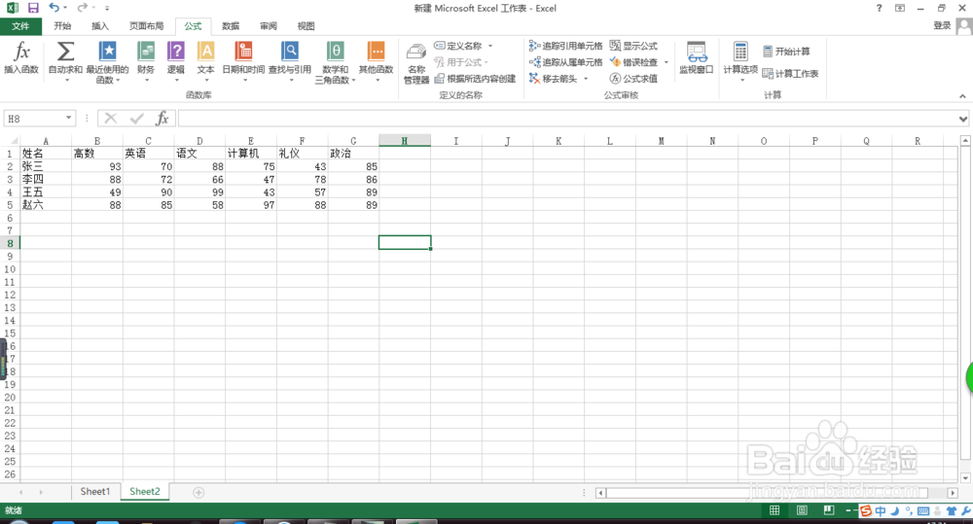The width and height of the screenshot is (973, 524).
Task: Open Lookup & Reference (查找与引用) functions
Action: (x=290, y=61)
